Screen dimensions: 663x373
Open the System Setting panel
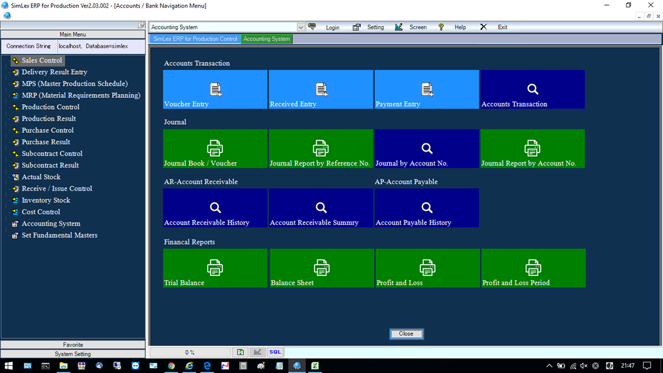73,354
